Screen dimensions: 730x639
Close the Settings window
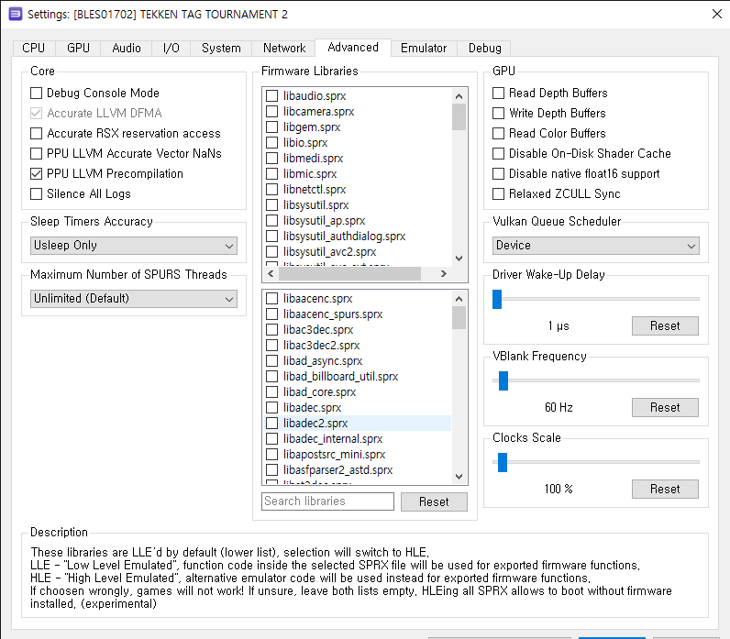pos(717,14)
